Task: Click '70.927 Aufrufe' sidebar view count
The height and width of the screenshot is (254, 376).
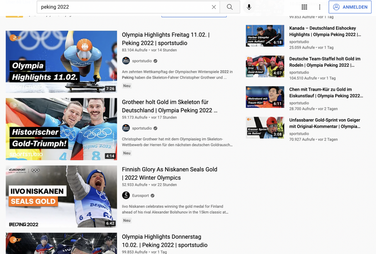Action: [302, 139]
